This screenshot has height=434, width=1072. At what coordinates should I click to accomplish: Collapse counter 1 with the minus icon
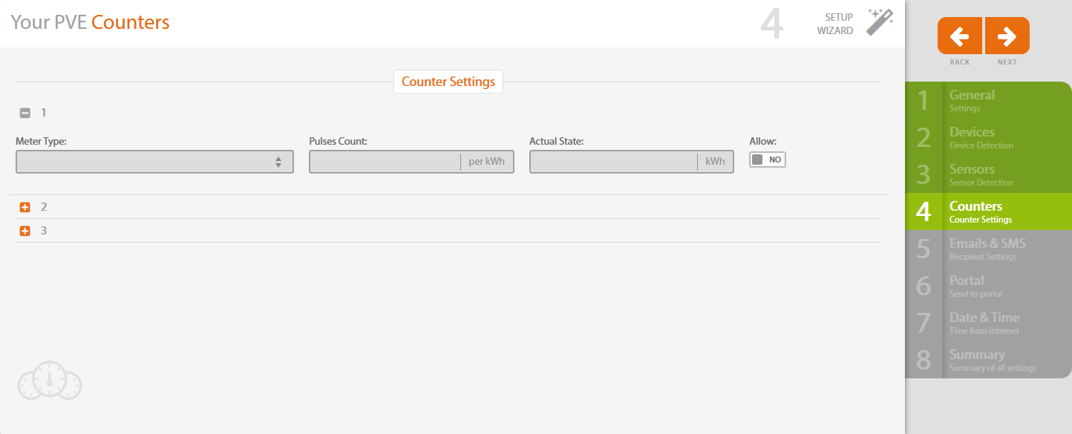click(x=24, y=113)
